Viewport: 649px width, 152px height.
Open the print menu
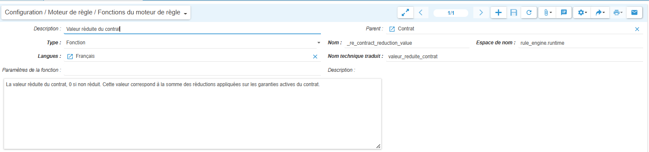pyautogui.click(x=618, y=13)
